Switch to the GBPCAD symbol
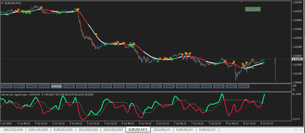Screen dimensions: 305x133 pyautogui.click(x=19, y=86)
